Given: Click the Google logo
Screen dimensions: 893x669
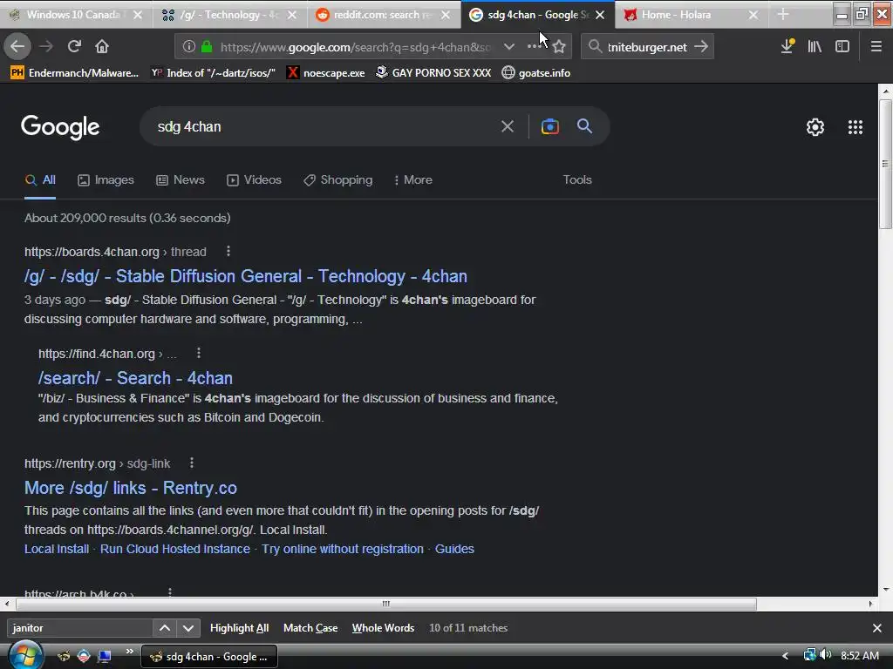Looking at the screenshot, I should click(60, 127).
